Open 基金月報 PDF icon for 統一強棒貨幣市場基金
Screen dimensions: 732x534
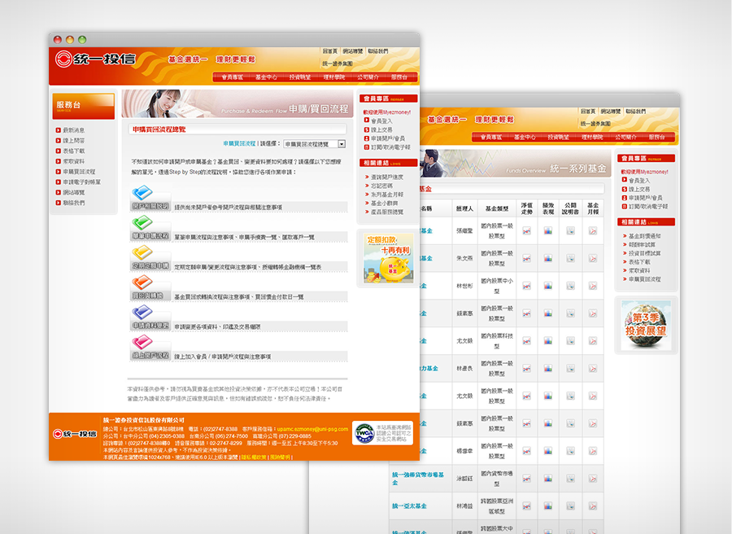[x=593, y=479]
